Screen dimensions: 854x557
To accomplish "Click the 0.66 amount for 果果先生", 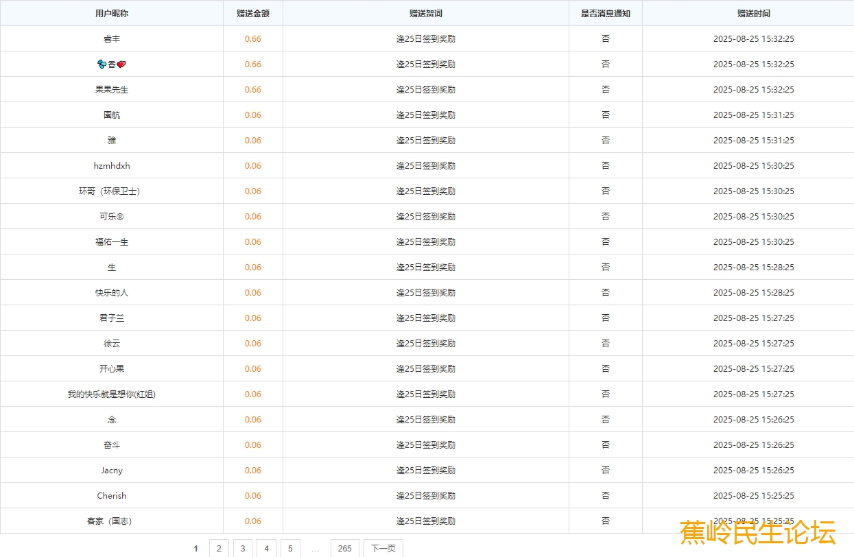I will [253, 90].
